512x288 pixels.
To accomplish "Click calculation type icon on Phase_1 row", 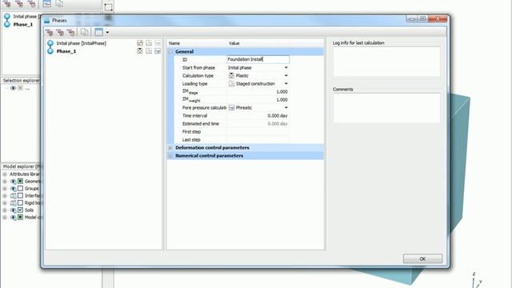I will point(140,51).
